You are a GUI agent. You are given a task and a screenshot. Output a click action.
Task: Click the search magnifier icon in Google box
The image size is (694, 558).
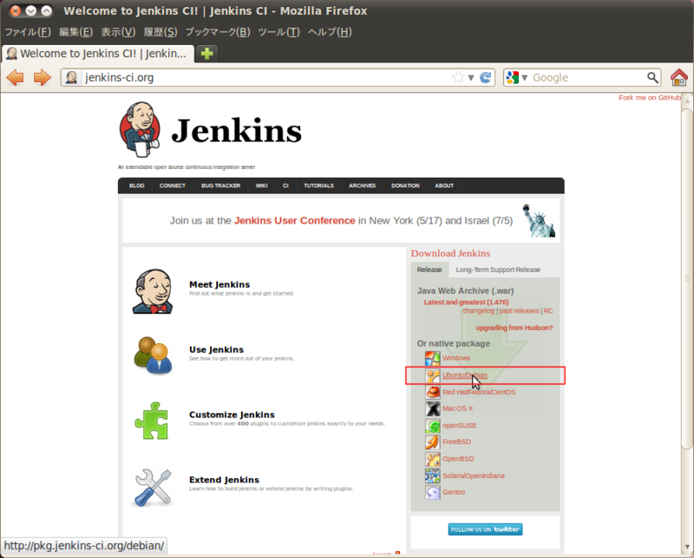pyautogui.click(x=653, y=77)
